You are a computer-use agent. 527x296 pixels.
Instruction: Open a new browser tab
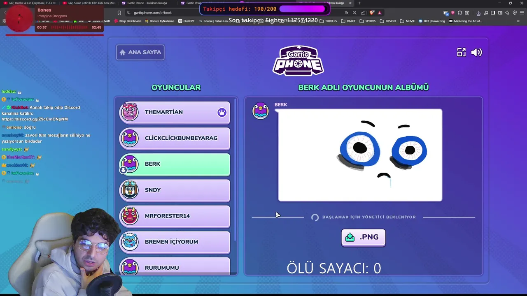pyautogui.click(x=359, y=3)
